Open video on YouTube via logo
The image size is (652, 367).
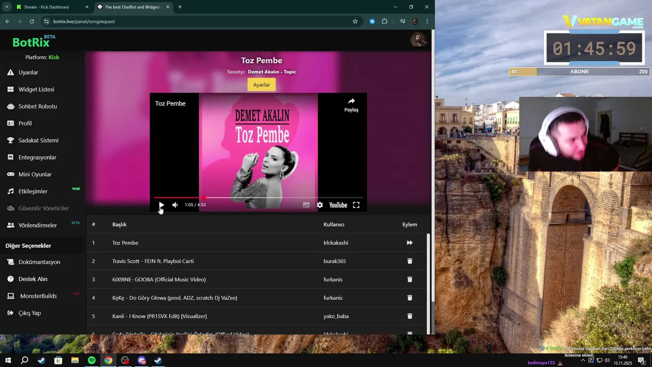[x=338, y=205]
